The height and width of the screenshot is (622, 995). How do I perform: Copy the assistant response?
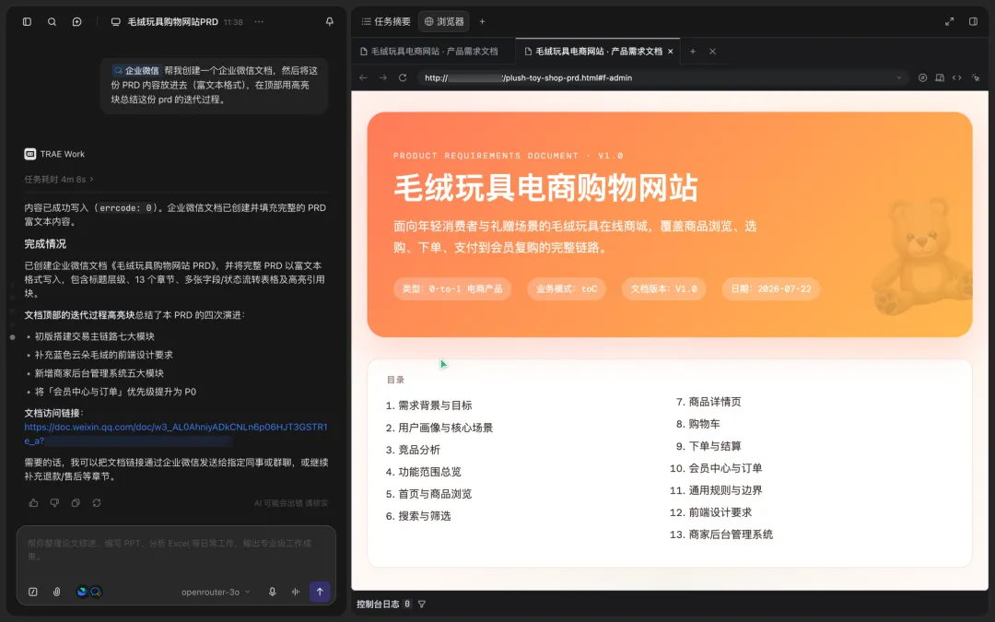pyautogui.click(x=76, y=503)
